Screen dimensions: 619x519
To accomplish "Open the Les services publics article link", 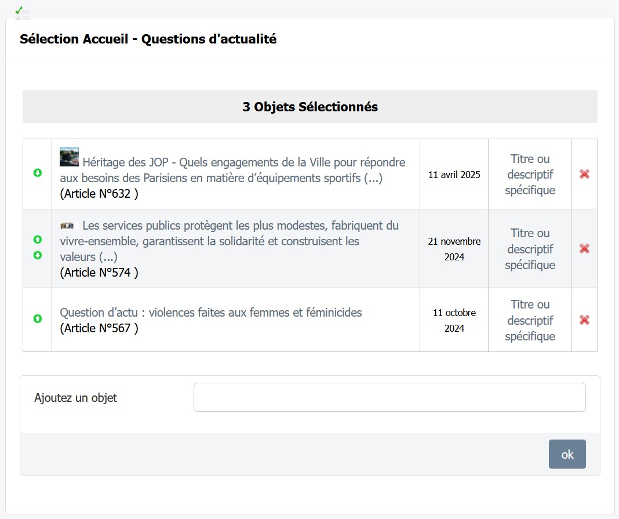I will 229,241.
